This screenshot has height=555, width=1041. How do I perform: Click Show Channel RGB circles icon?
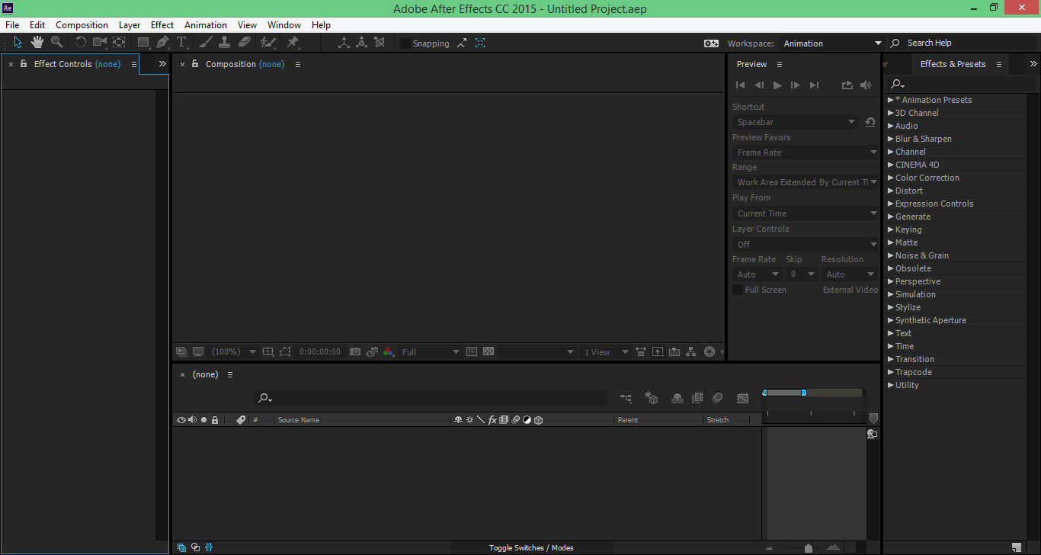[389, 351]
